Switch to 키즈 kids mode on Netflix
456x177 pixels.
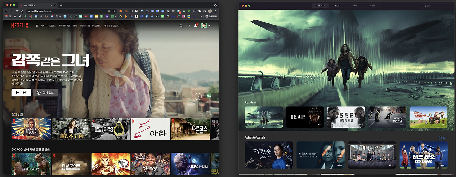tap(188, 26)
